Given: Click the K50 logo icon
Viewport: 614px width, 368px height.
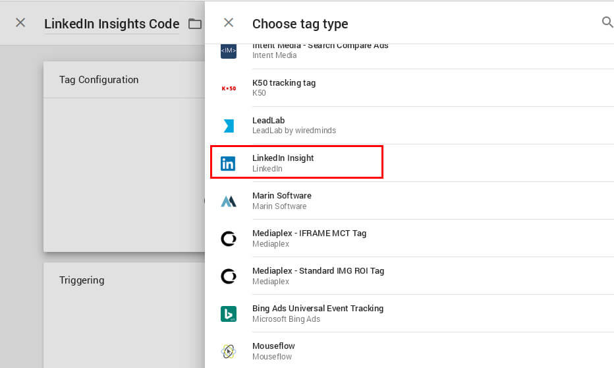Looking at the screenshot, I should (229, 88).
